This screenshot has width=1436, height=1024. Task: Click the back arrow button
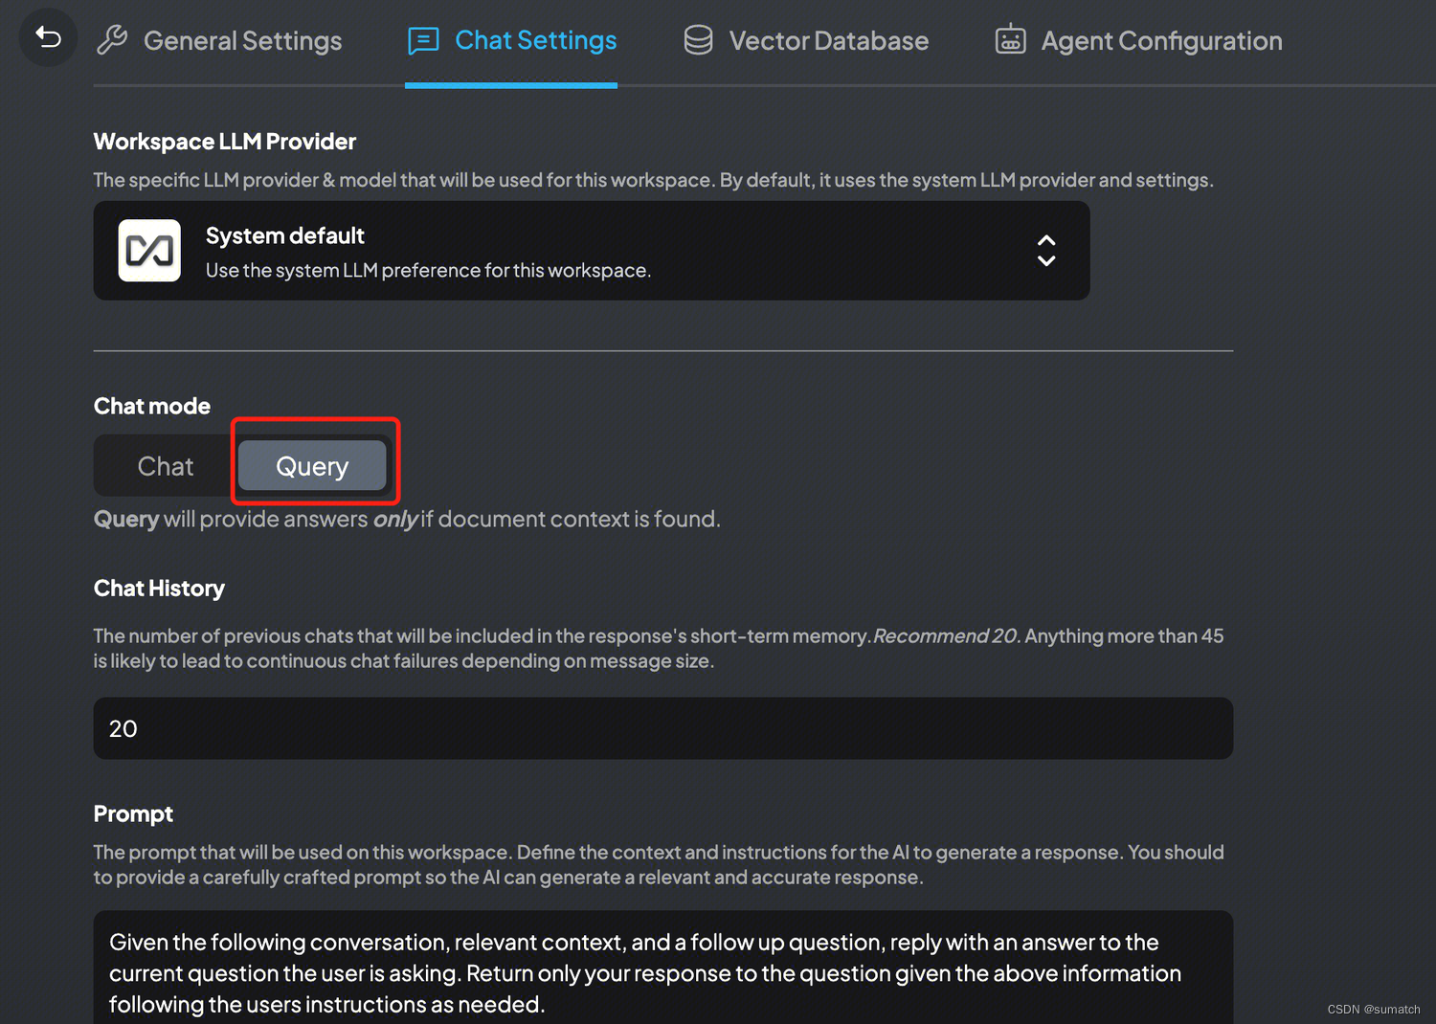click(x=48, y=37)
